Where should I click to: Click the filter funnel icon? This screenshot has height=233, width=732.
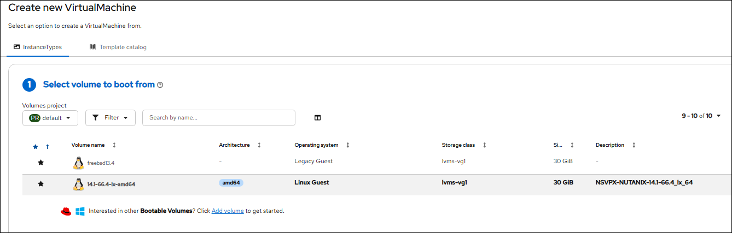[x=96, y=118]
